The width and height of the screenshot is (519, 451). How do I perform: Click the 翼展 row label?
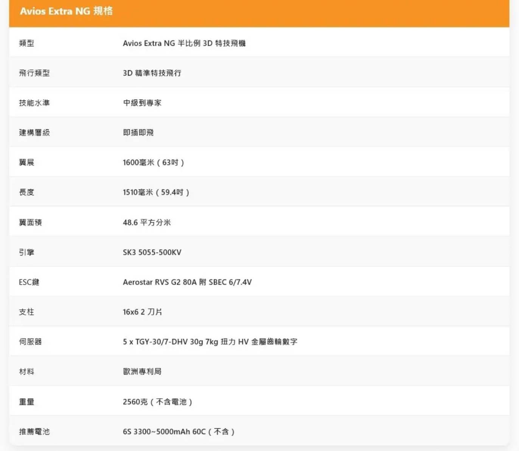point(26,163)
